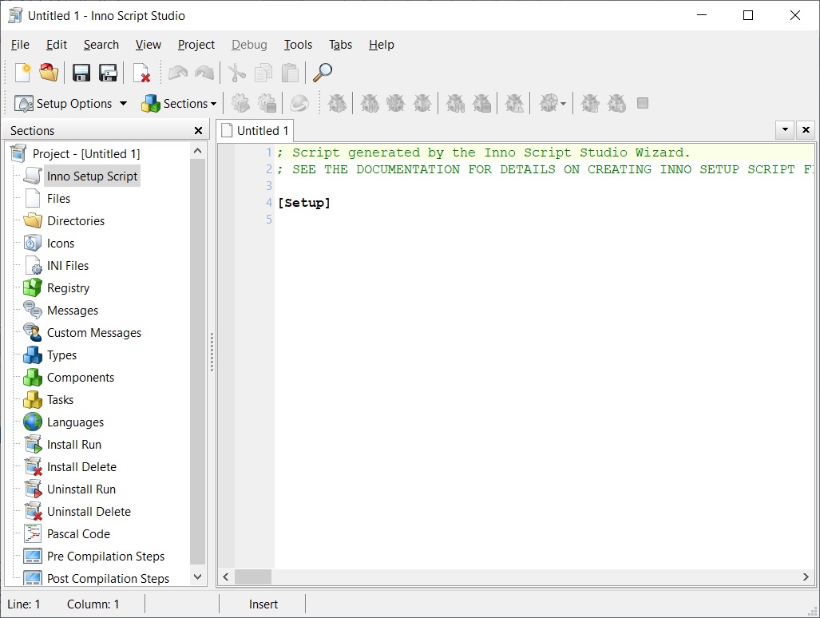Image resolution: width=820 pixels, height=618 pixels.
Task: Select the Uninstall Run section
Action: [81, 489]
